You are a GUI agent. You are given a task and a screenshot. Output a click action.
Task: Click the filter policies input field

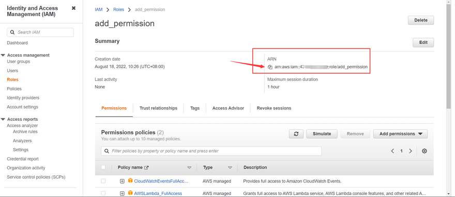pyautogui.click(x=211, y=151)
